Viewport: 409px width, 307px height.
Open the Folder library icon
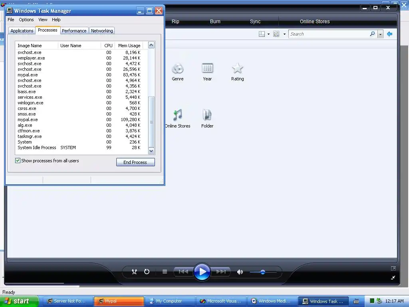(207, 115)
